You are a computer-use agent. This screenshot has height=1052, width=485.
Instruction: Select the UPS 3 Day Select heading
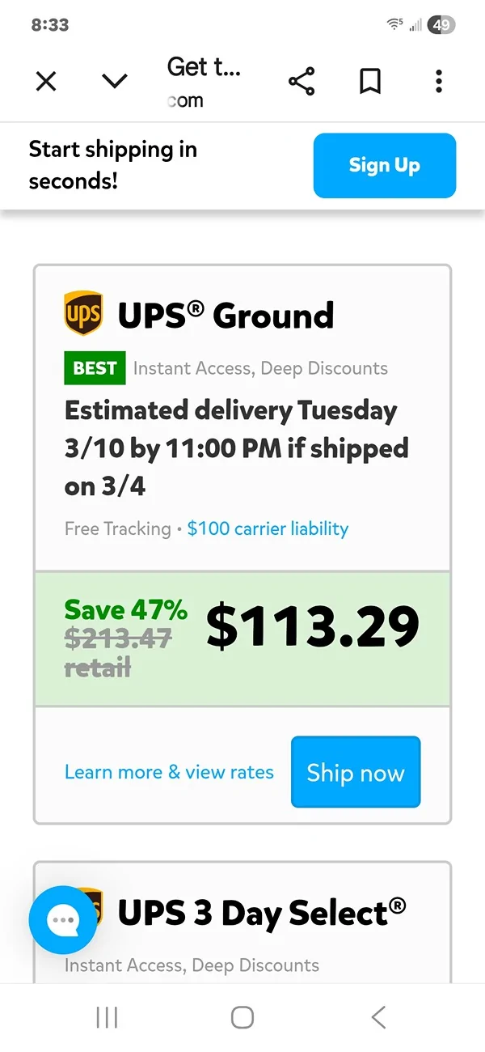point(261,913)
